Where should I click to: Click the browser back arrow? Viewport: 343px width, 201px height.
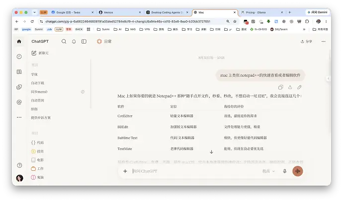[x=17, y=21]
